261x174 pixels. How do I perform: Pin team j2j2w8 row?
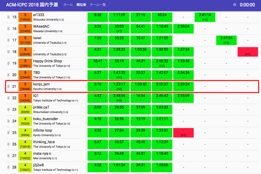[x=8, y=167]
